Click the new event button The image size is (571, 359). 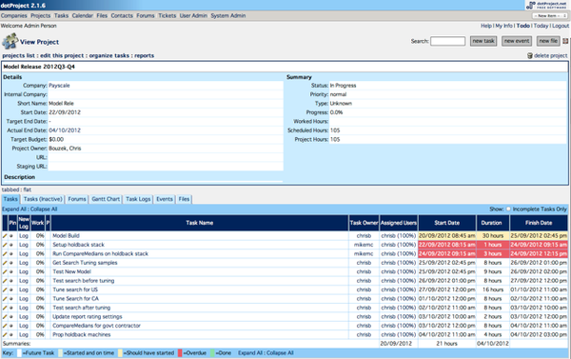point(517,41)
